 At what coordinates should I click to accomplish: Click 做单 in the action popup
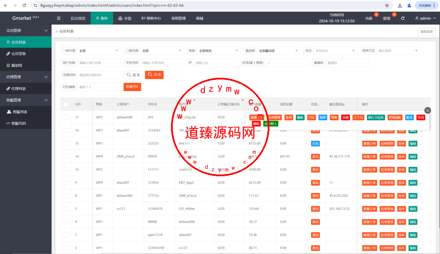click(x=323, y=118)
